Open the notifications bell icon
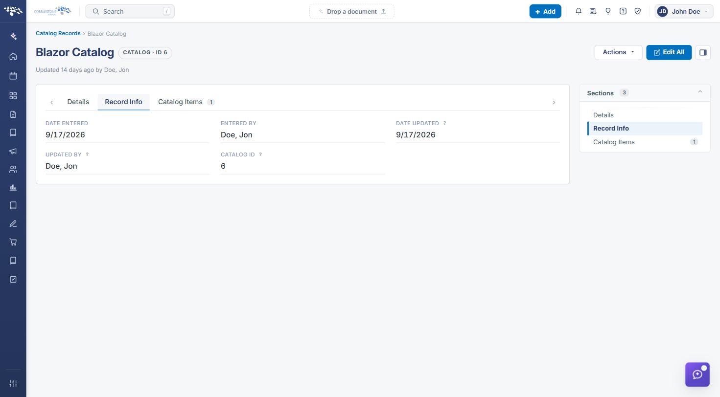The width and height of the screenshot is (720, 397). (579, 11)
